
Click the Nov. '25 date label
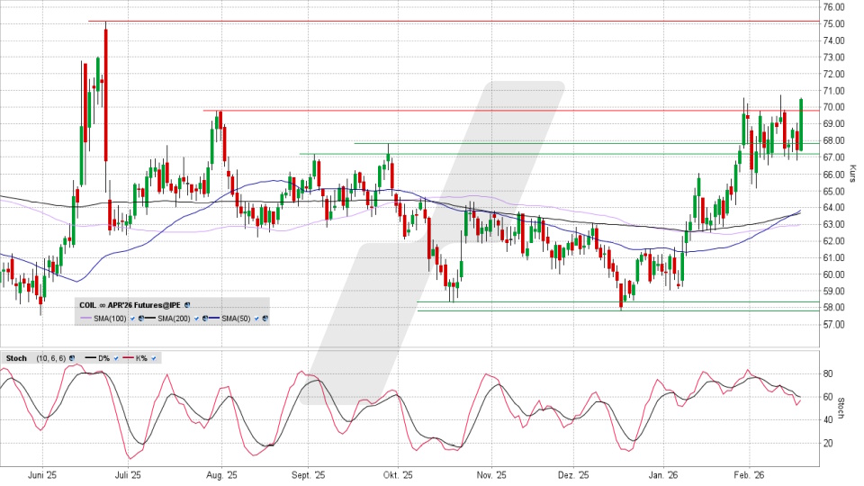tap(491, 475)
